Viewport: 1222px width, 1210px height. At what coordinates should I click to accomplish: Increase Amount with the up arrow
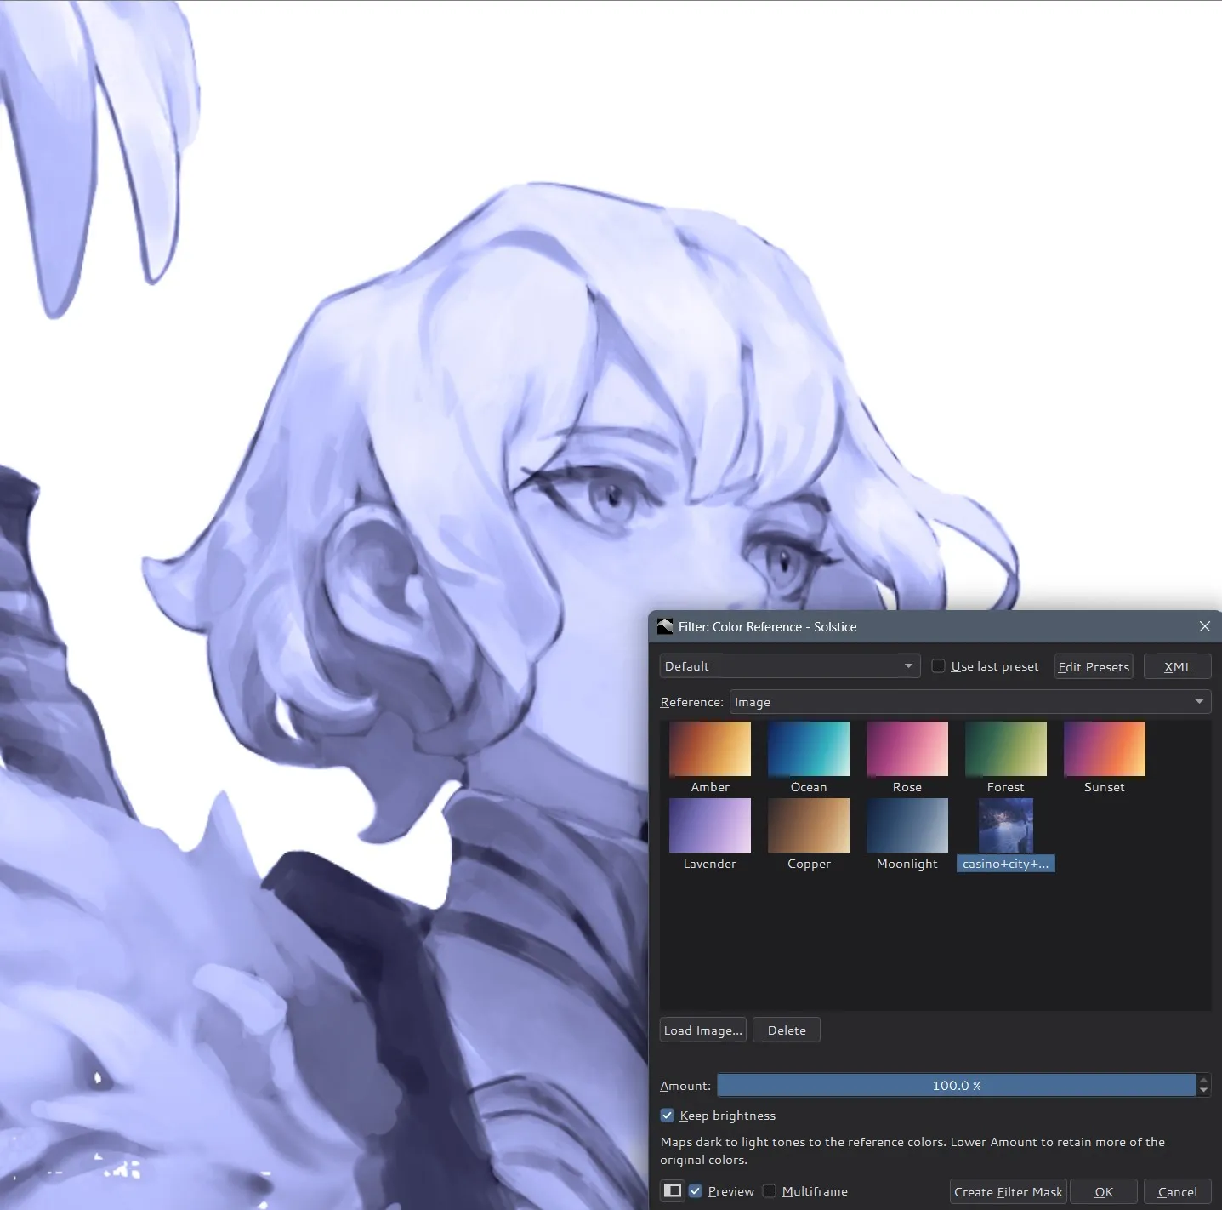pos(1203,1081)
